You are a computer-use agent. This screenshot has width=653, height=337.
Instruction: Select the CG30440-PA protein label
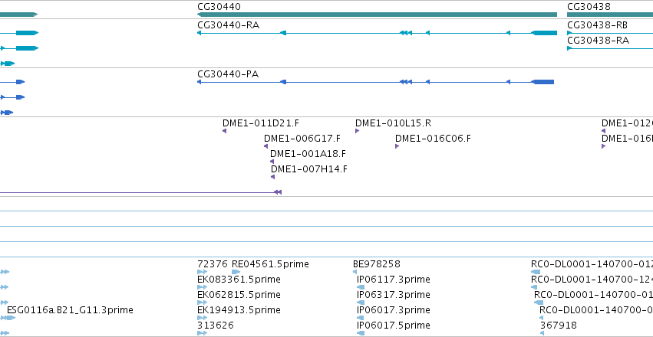coord(228,74)
